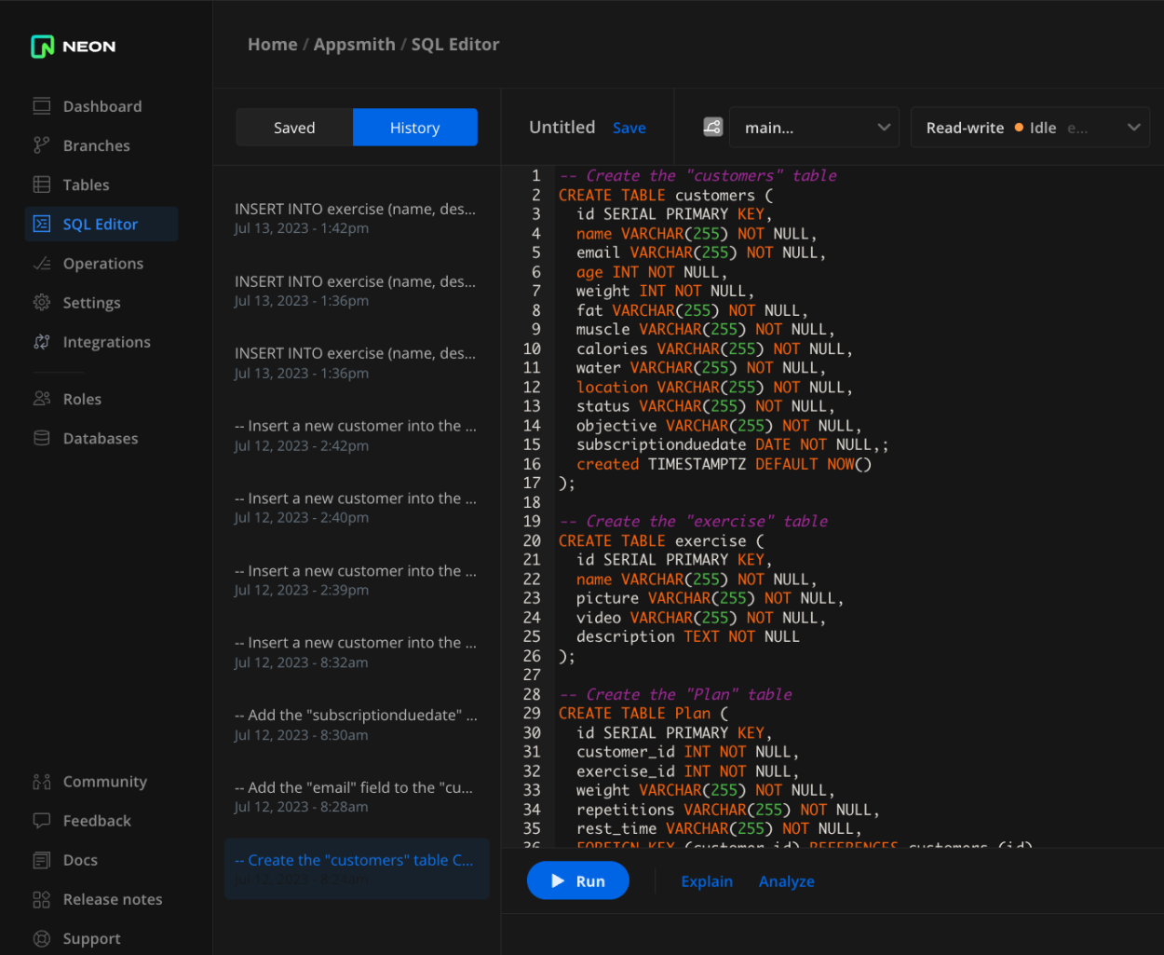Image resolution: width=1164 pixels, height=955 pixels.
Task: Open Operations via its checklist icon
Action: click(41, 263)
